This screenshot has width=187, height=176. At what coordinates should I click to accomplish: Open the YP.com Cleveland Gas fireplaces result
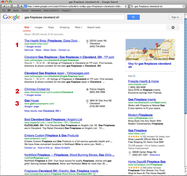[x=69, y=57]
